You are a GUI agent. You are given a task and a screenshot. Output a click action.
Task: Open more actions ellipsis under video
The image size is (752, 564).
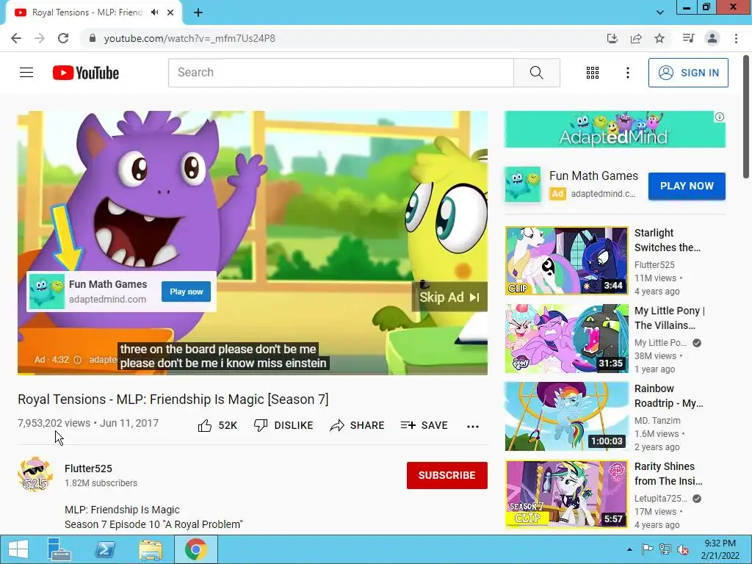click(x=473, y=427)
